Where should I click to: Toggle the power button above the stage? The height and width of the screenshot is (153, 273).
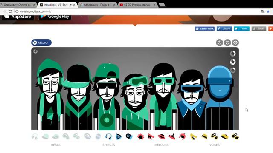click(220, 42)
